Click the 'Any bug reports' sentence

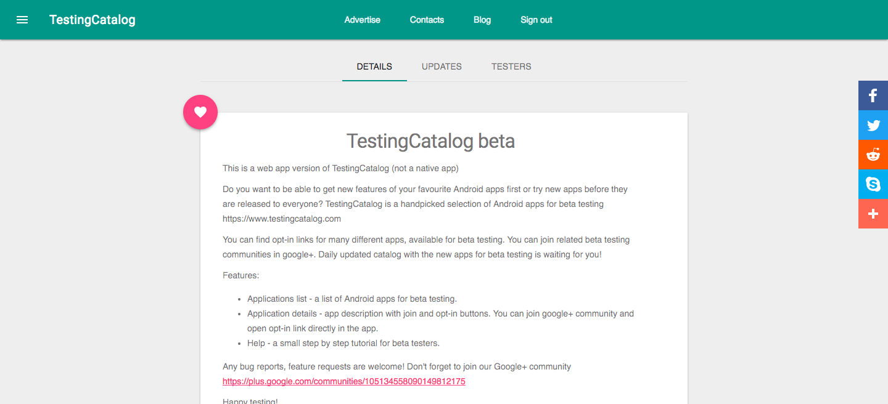click(397, 366)
